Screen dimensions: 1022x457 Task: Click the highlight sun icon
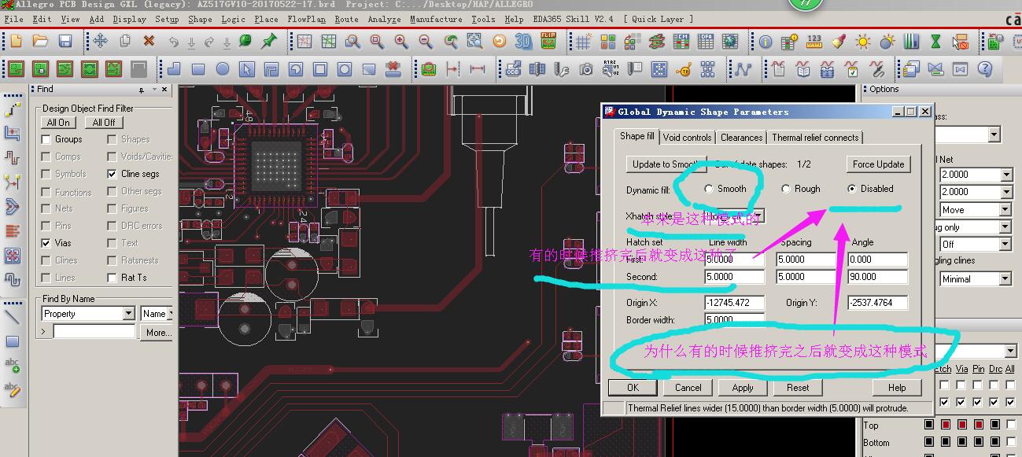(x=863, y=41)
